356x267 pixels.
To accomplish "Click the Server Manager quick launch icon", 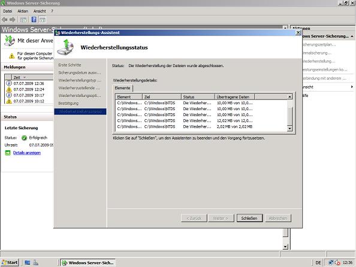I will pyautogui.click(x=35, y=263).
